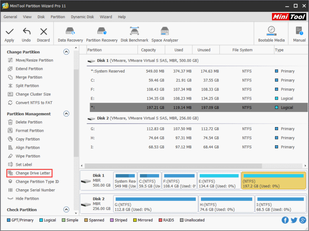Select the C: partition row

pyautogui.click(x=199, y=80)
